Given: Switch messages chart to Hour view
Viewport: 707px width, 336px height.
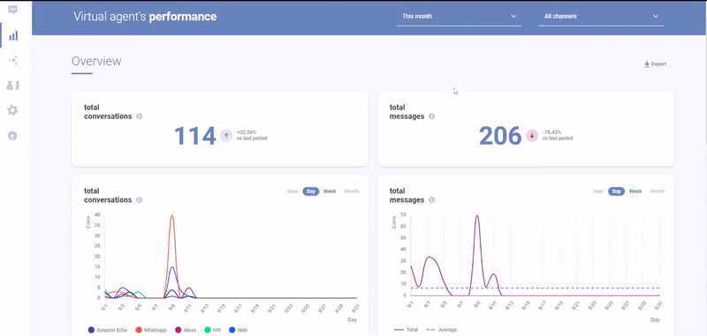Looking at the screenshot, I should (x=598, y=191).
